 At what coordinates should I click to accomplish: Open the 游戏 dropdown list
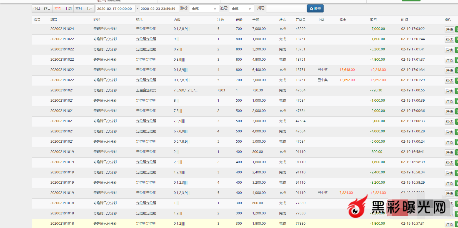(204, 9)
